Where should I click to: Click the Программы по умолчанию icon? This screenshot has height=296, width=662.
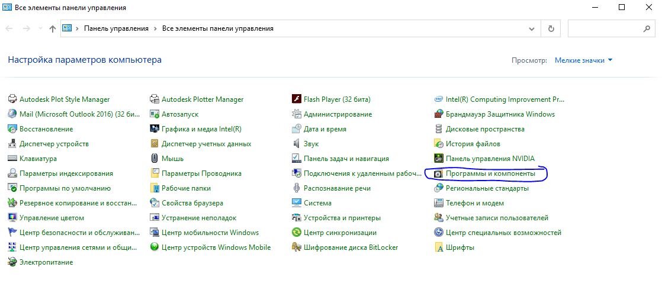(x=12, y=188)
